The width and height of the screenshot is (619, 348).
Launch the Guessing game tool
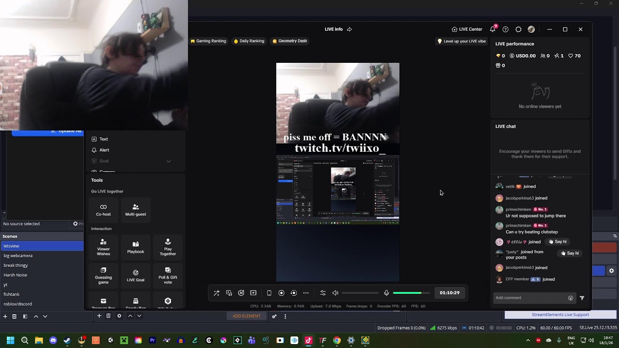pyautogui.click(x=103, y=275)
